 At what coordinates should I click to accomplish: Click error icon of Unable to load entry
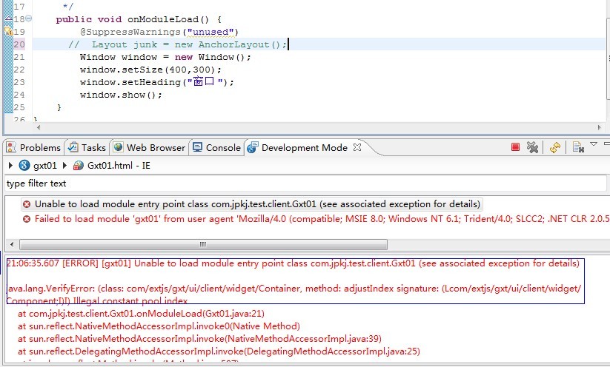click(27, 204)
